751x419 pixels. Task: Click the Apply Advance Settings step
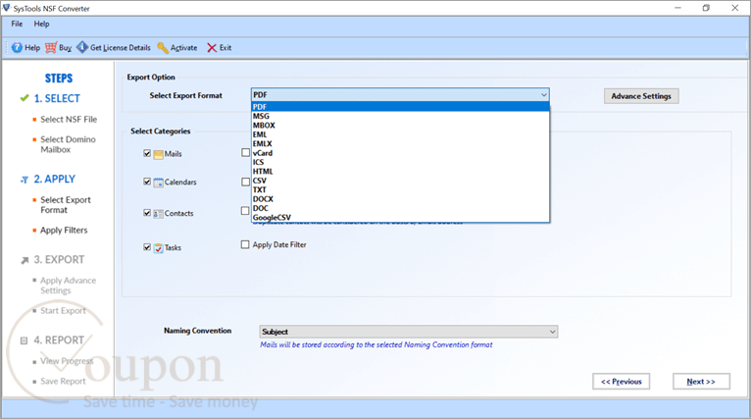68,286
